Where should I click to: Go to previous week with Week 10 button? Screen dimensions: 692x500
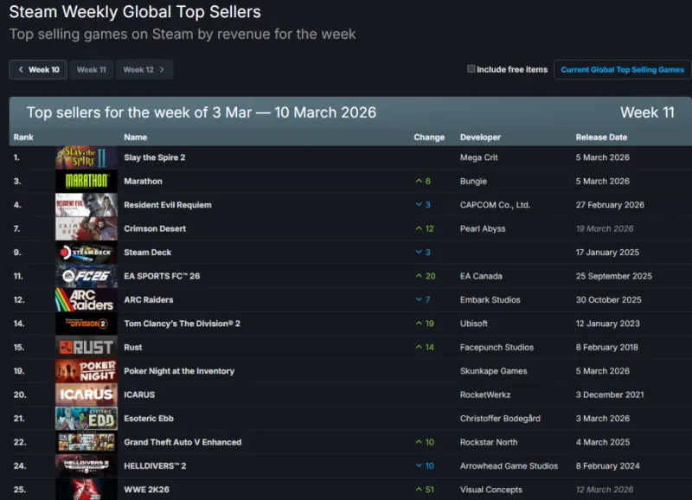pyautogui.click(x=39, y=69)
